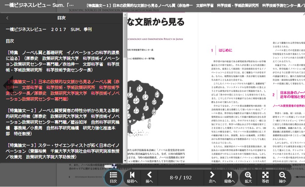
Task: Click the はじめに section heading
Action: [x=225, y=50]
